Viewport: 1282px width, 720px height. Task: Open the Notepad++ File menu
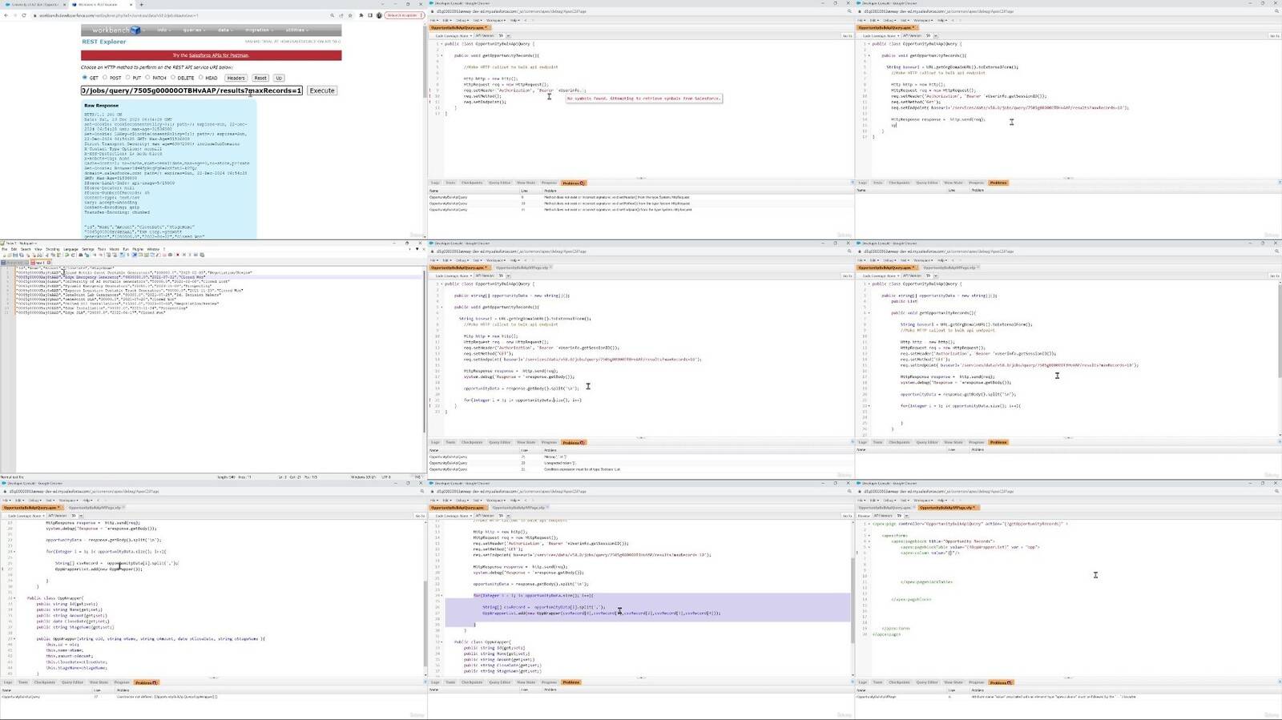4,249
